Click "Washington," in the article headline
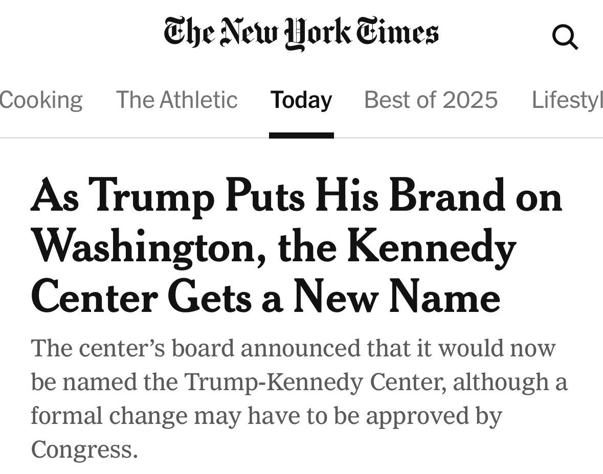Viewport: 603px width, 474px height. (149, 247)
